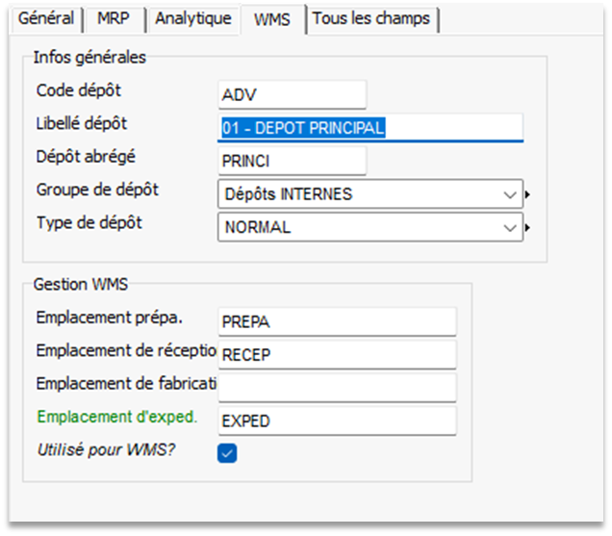
Task: Click the small arrow beside Groupe de dépôt
Action: [x=528, y=194]
